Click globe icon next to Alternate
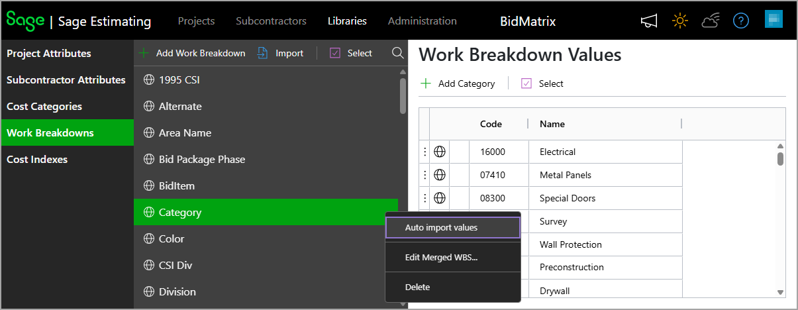Viewport: 798px width, 310px height. [149, 107]
